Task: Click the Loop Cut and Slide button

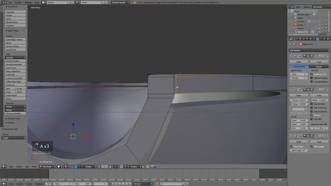Action: [x=16, y=78]
